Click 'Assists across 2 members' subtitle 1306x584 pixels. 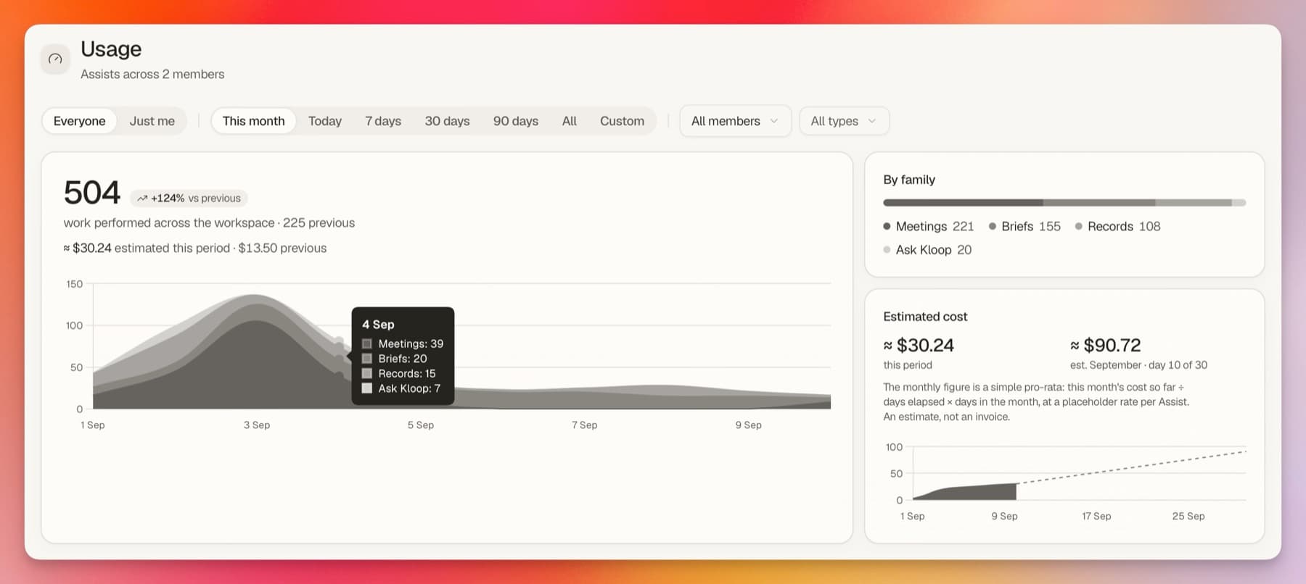click(x=152, y=74)
